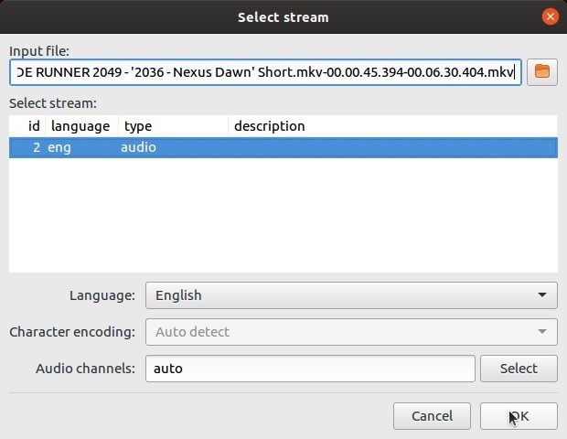
Task: Confirm the selection with OK
Action: pos(519,416)
